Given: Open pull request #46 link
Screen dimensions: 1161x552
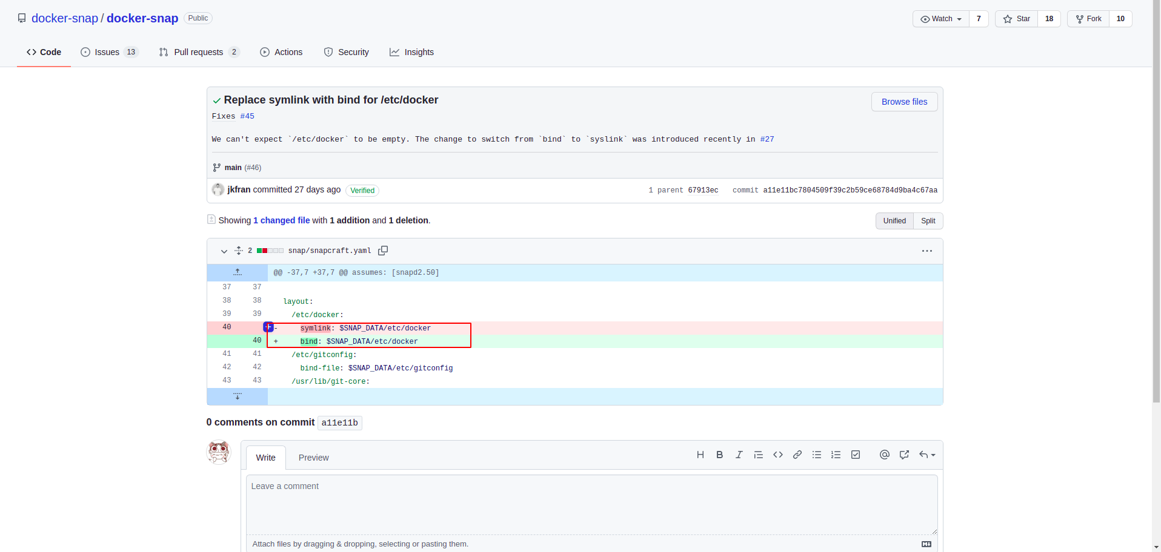Looking at the screenshot, I should (253, 168).
